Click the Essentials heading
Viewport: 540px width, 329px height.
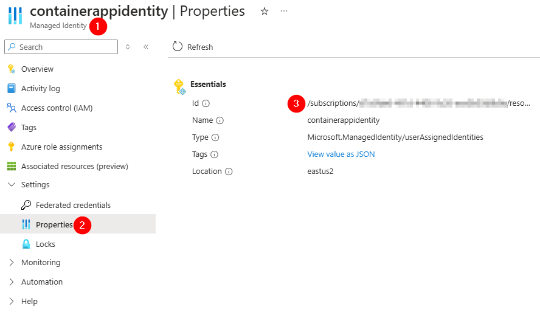tap(208, 84)
